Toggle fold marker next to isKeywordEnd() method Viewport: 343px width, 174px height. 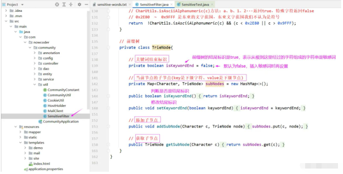click(108, 96)
